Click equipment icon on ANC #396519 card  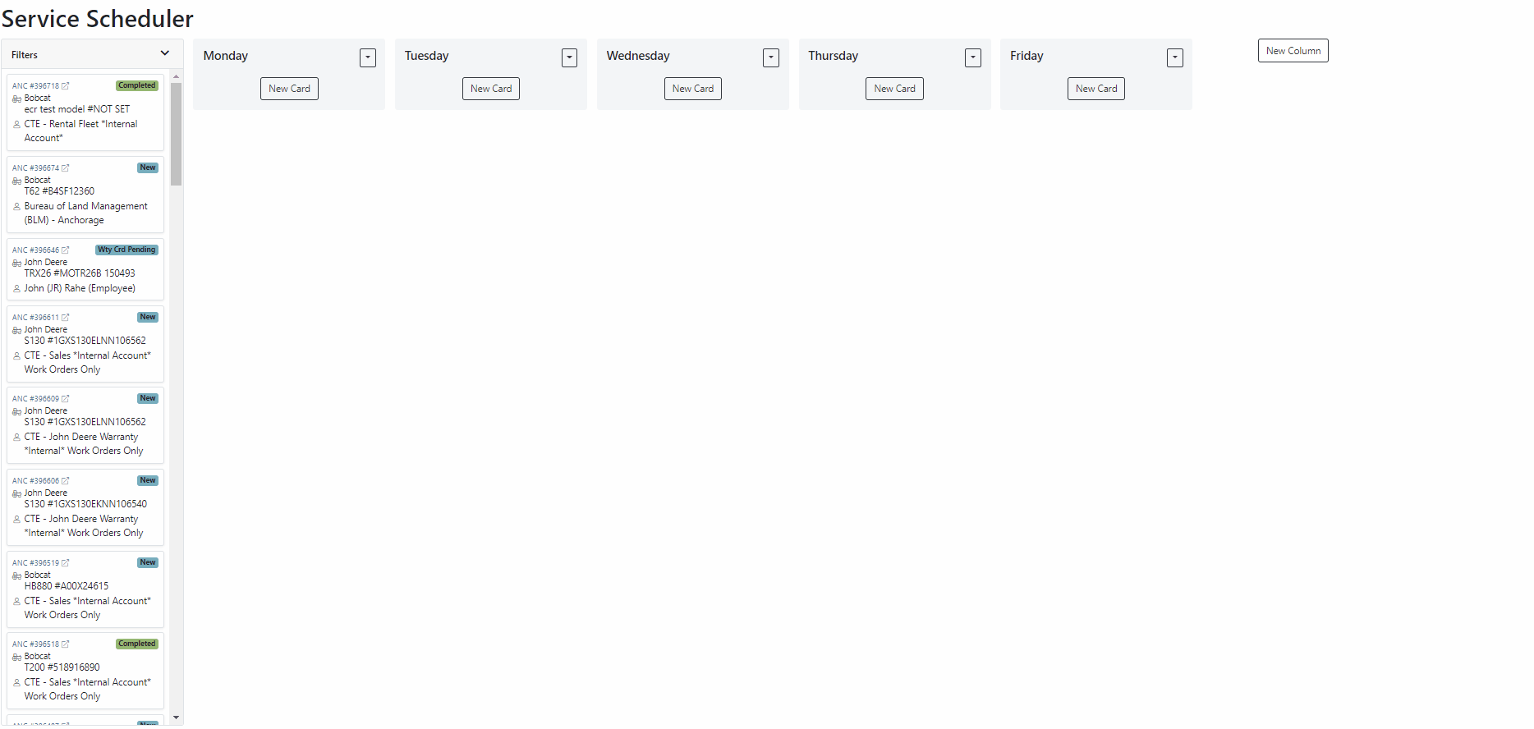16,575
